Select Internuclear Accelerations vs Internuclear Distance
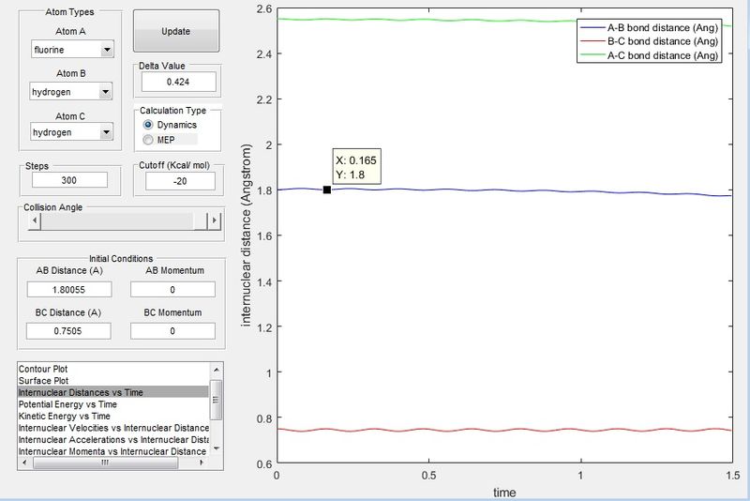This screenshot has height=501, width=750. point(113,440)
